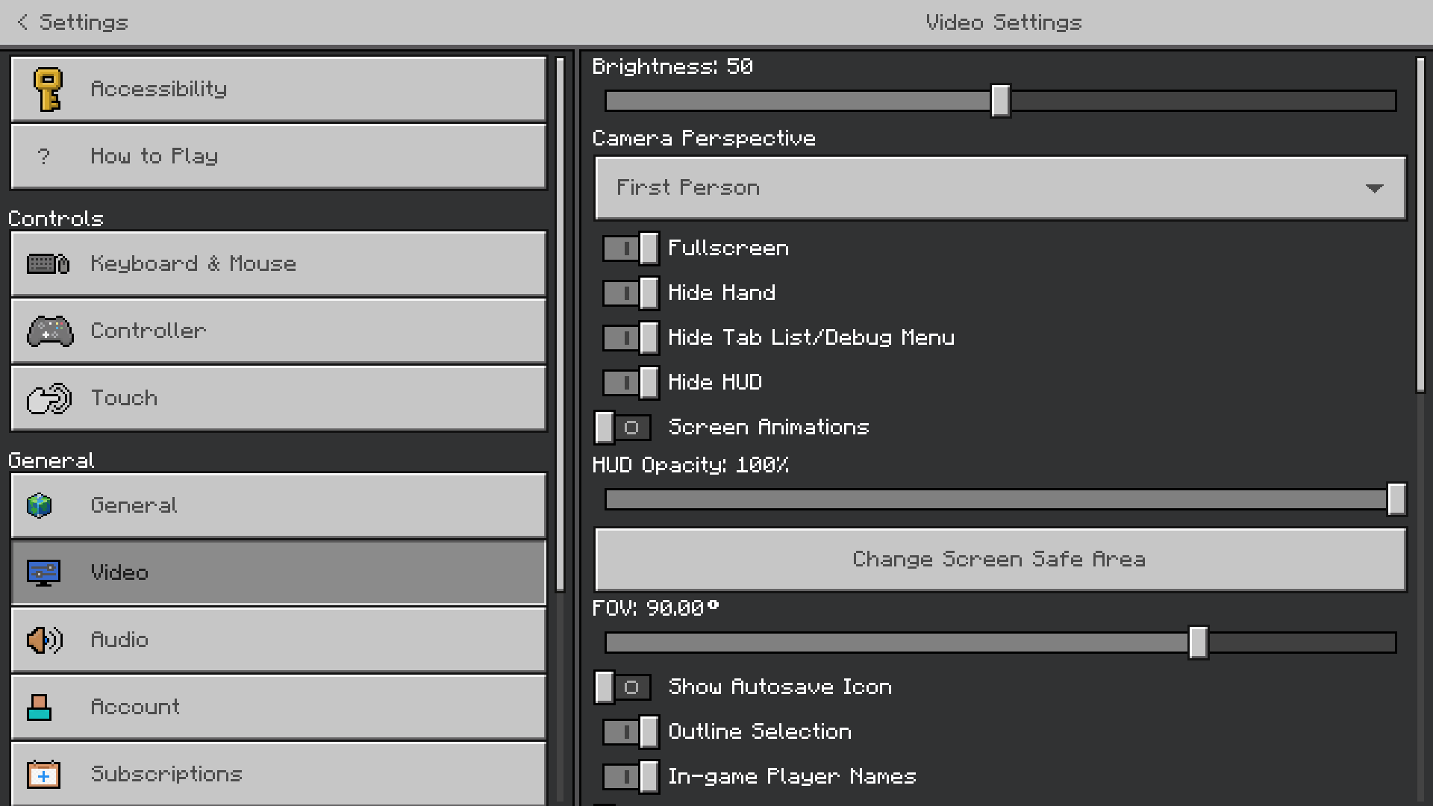The image size is (1433, 806).
Task: Toggle the Fullscreen switch
Action: pos(631,249)
